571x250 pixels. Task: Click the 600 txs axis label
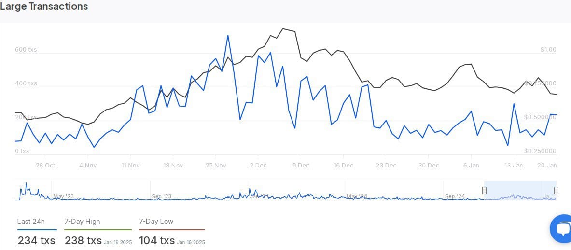coord(26,50)
